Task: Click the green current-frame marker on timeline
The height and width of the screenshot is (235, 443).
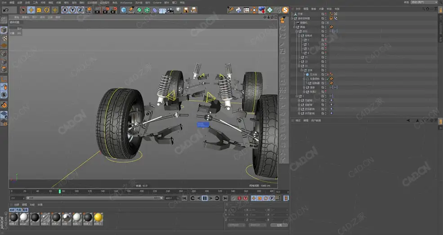Action: click(x=60, y=191)
